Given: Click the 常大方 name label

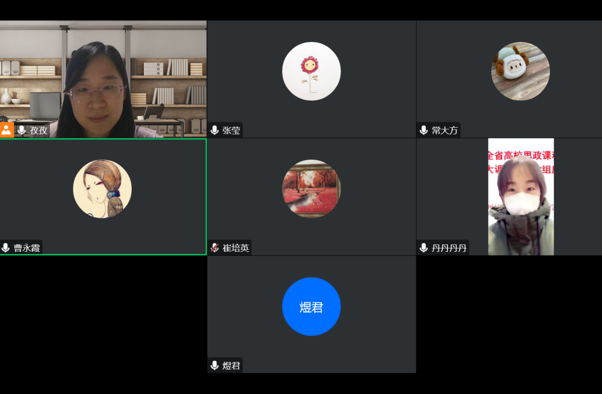Looking at the screenshot, I should tap(445, 130).
